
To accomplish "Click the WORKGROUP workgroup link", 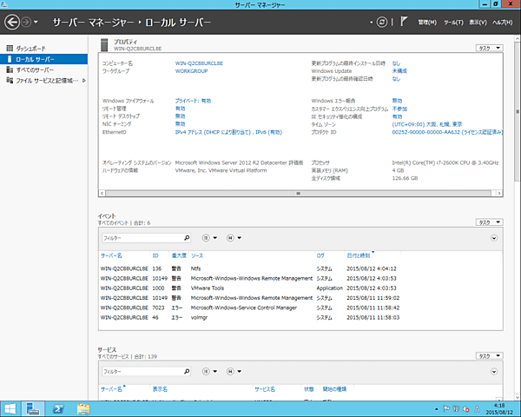I will (192, 72).
